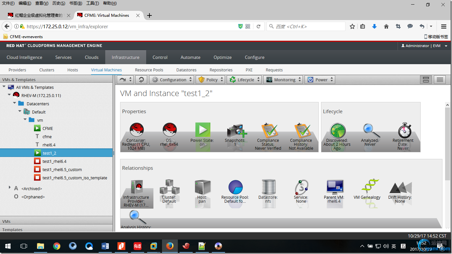Go to the Hosts subtab
Screen dimensions: 452x254
coord(73,70)
